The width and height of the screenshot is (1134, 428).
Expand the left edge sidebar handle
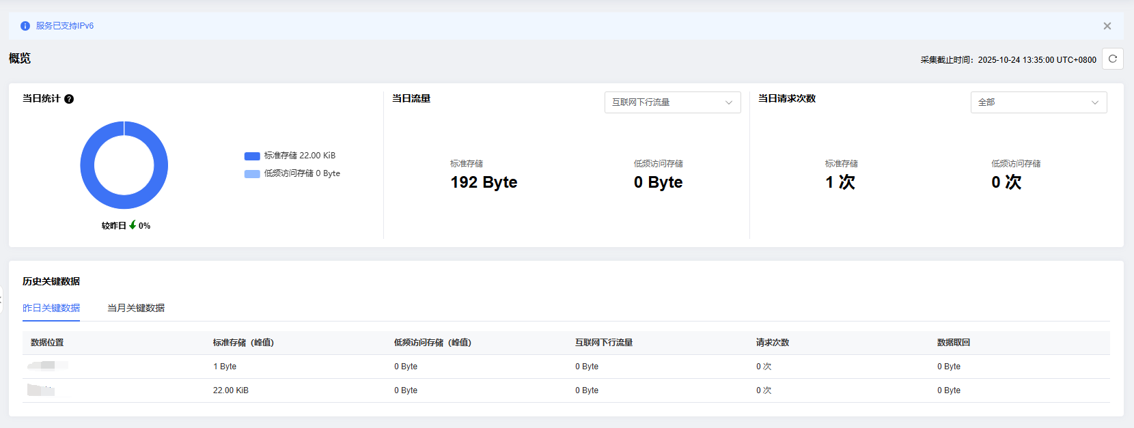[x=1, y=300]
